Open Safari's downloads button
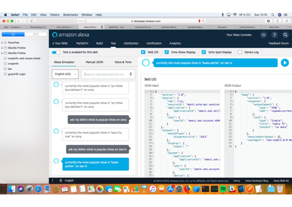The image size is (292, 207). [x=268, y=21]
